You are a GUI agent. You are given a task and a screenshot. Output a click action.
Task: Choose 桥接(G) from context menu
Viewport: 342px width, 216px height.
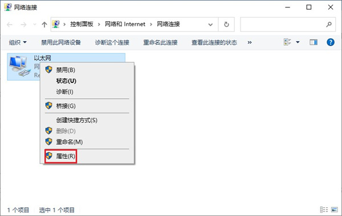click(87, 106)
